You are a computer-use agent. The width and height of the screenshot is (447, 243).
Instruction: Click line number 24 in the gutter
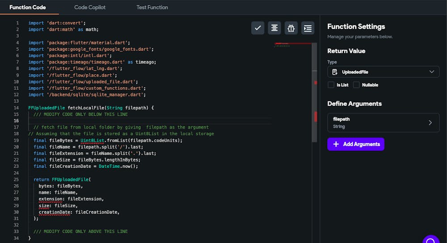[x=16, y=173]
